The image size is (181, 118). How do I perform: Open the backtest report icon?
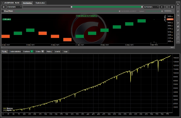click(172, 7)
